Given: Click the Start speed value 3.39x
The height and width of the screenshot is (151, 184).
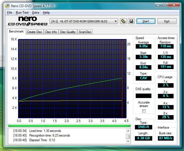Looking at the screenshot, I should [x=143, y=57].
